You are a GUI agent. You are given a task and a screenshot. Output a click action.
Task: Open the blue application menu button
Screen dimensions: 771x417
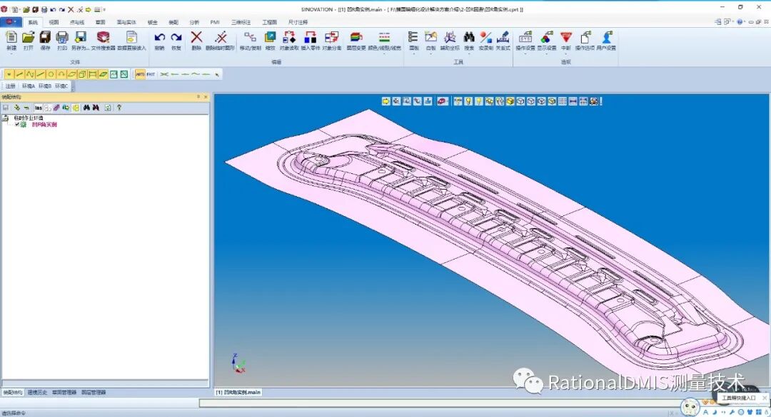coord(11,22)
